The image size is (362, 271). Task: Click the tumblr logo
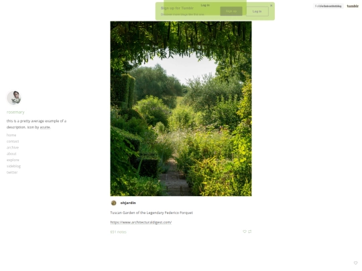[x=353, y=6]
